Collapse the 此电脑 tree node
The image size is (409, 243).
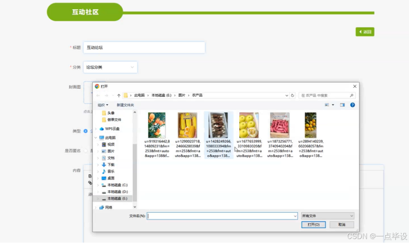point(96,137)
